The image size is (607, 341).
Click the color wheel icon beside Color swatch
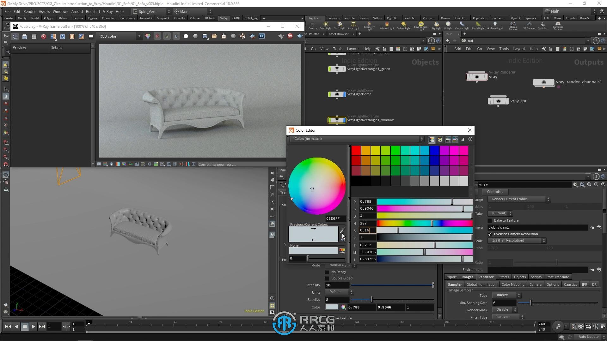click(x=343, y=307)
